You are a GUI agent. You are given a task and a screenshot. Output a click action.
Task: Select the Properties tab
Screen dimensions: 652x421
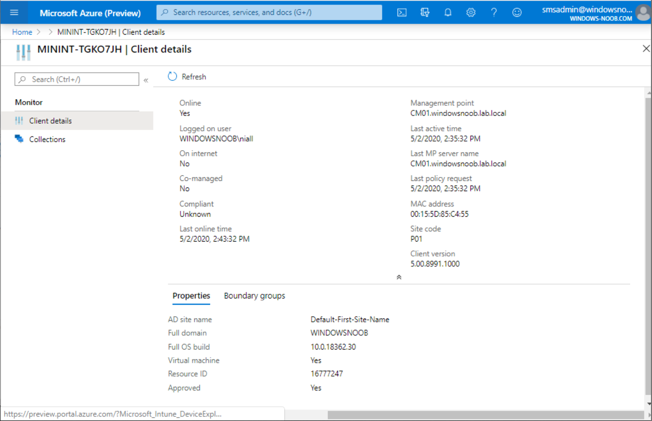pos(191,296)
